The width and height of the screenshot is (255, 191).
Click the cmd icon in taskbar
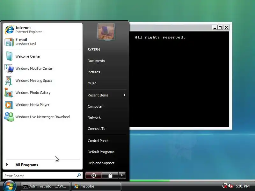[x=25, y=187]
